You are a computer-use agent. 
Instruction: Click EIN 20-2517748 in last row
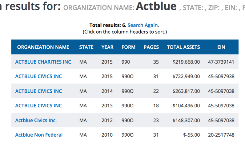click(x=221, y=135)
